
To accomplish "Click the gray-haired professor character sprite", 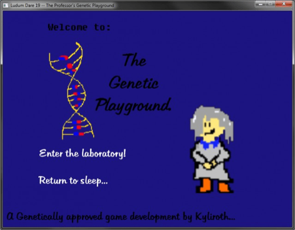I will click(212, 149).
